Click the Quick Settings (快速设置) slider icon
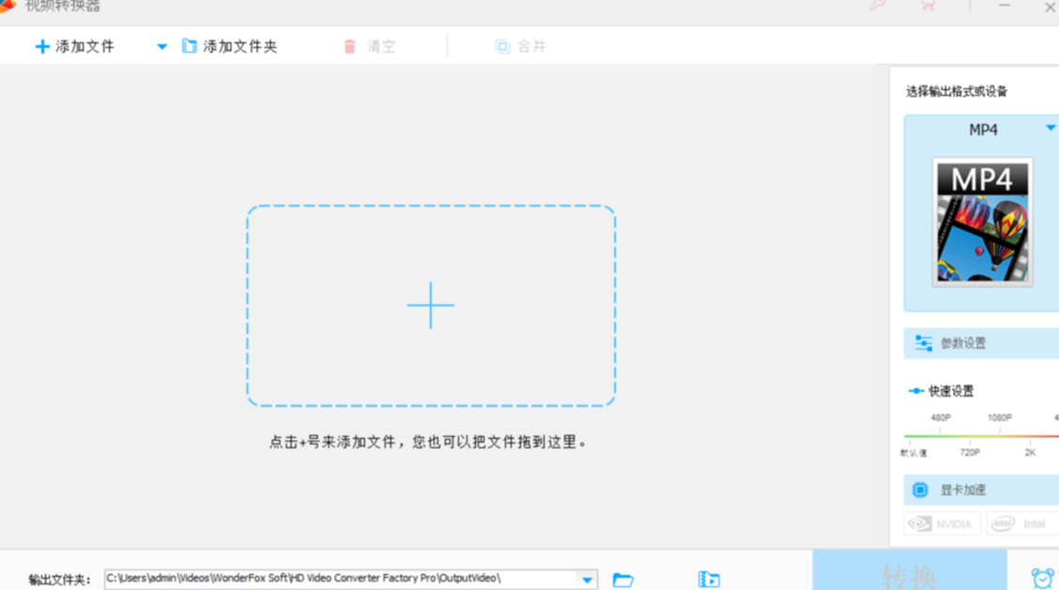Screen dimensions: 1059x590 pos(916,391)
